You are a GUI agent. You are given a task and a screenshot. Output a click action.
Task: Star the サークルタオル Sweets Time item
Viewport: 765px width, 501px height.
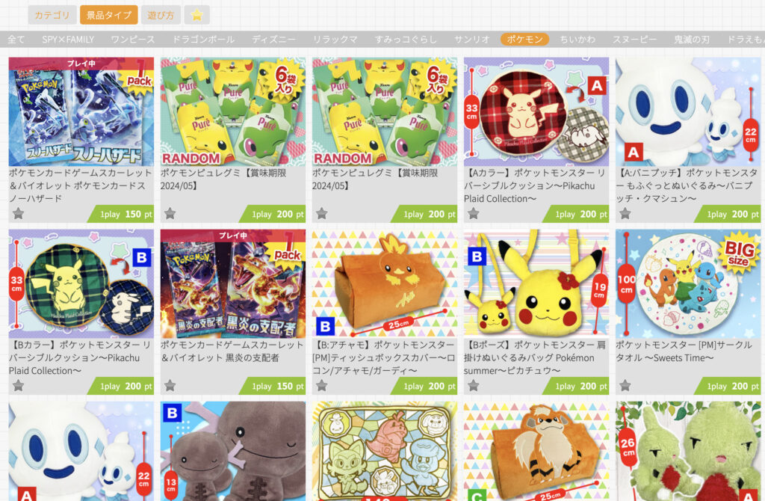(625, 386)
